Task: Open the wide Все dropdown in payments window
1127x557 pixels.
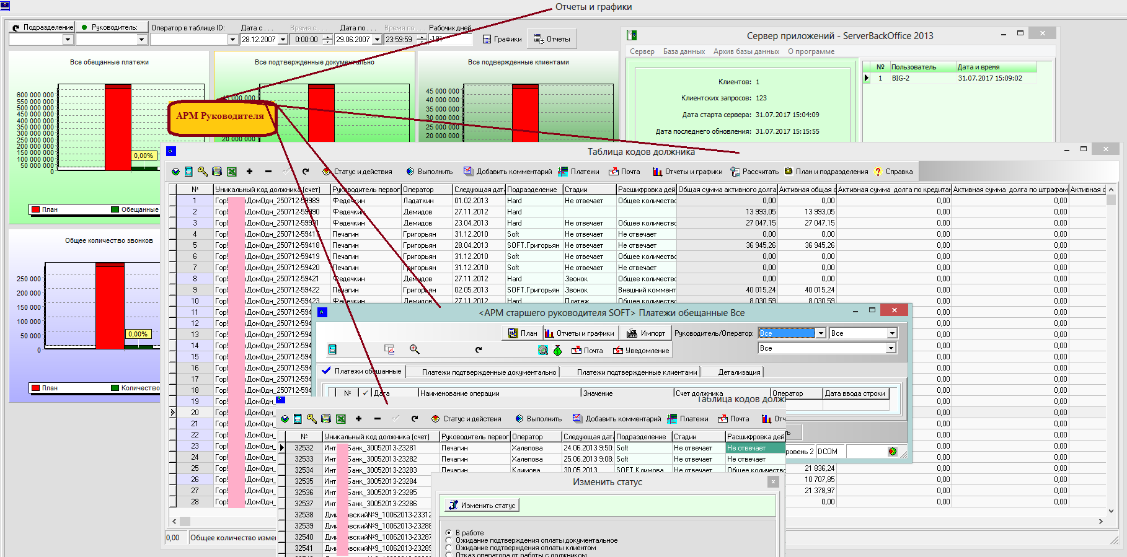Action: point(891,348)
